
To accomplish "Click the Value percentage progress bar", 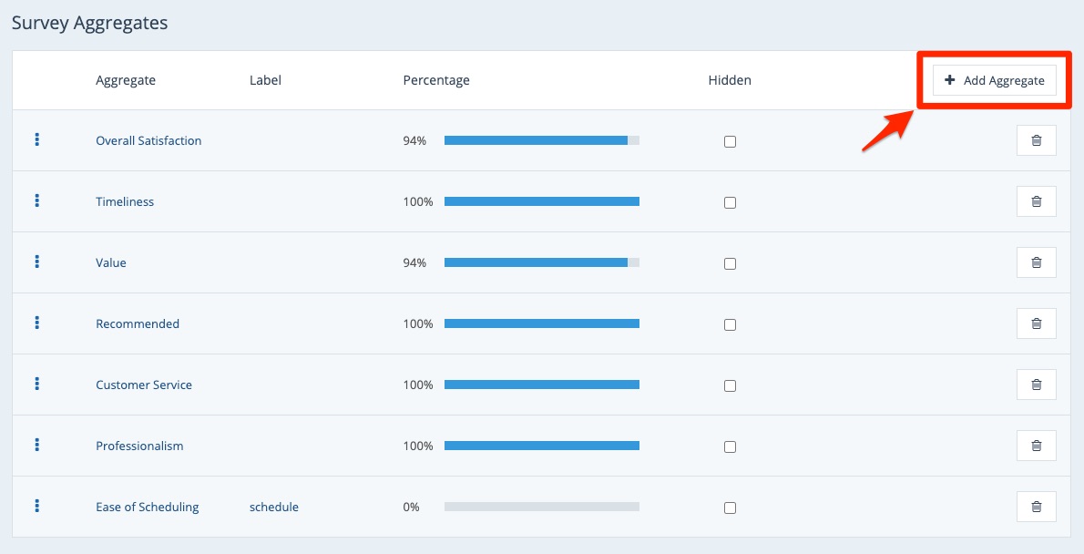I will [x=541, y=262].
